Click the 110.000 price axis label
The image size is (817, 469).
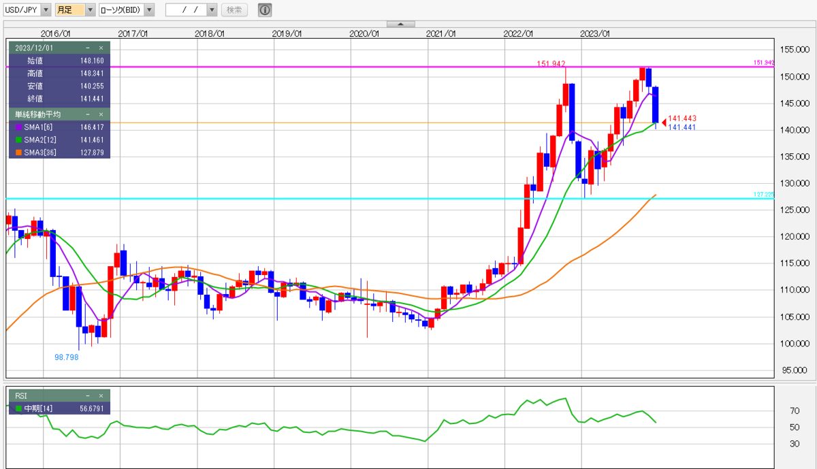(794, 290)
